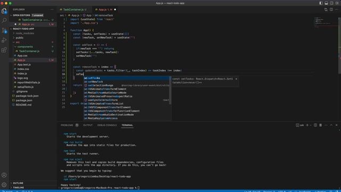341x192 pixels.
Task: Toggle bottom panel layout icon in title bar
Action: pyautogui.click(x=326, y=3)
